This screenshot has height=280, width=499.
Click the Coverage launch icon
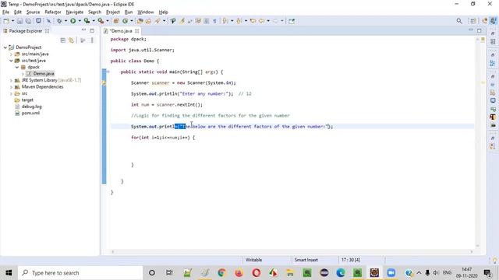(87, 21)
